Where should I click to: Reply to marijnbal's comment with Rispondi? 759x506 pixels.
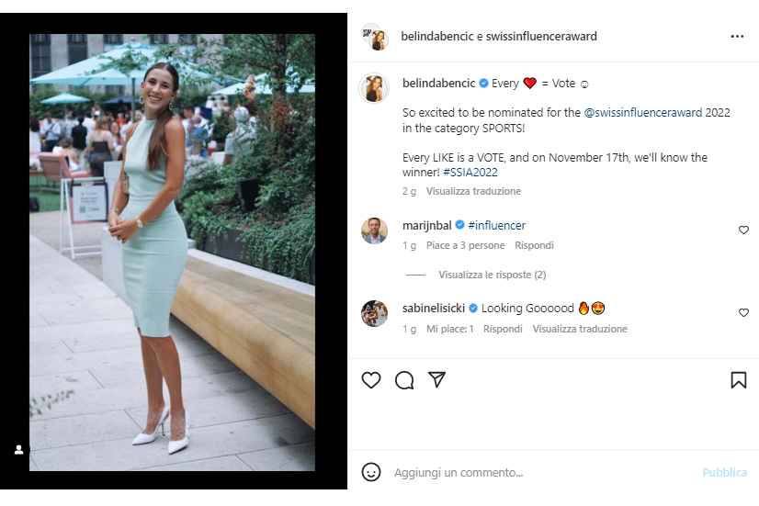tap(534, 245)
